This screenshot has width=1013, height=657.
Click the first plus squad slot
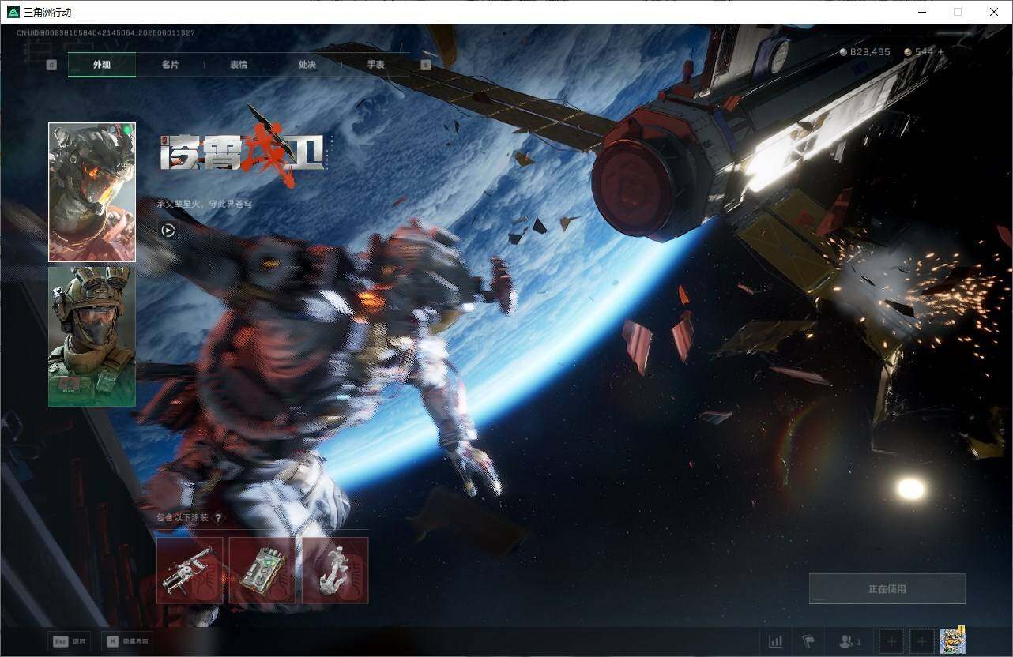tap(891, 642)
